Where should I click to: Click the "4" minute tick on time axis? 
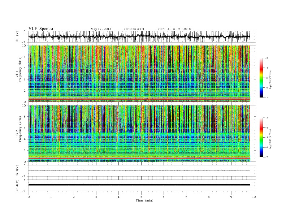point(119,197)
